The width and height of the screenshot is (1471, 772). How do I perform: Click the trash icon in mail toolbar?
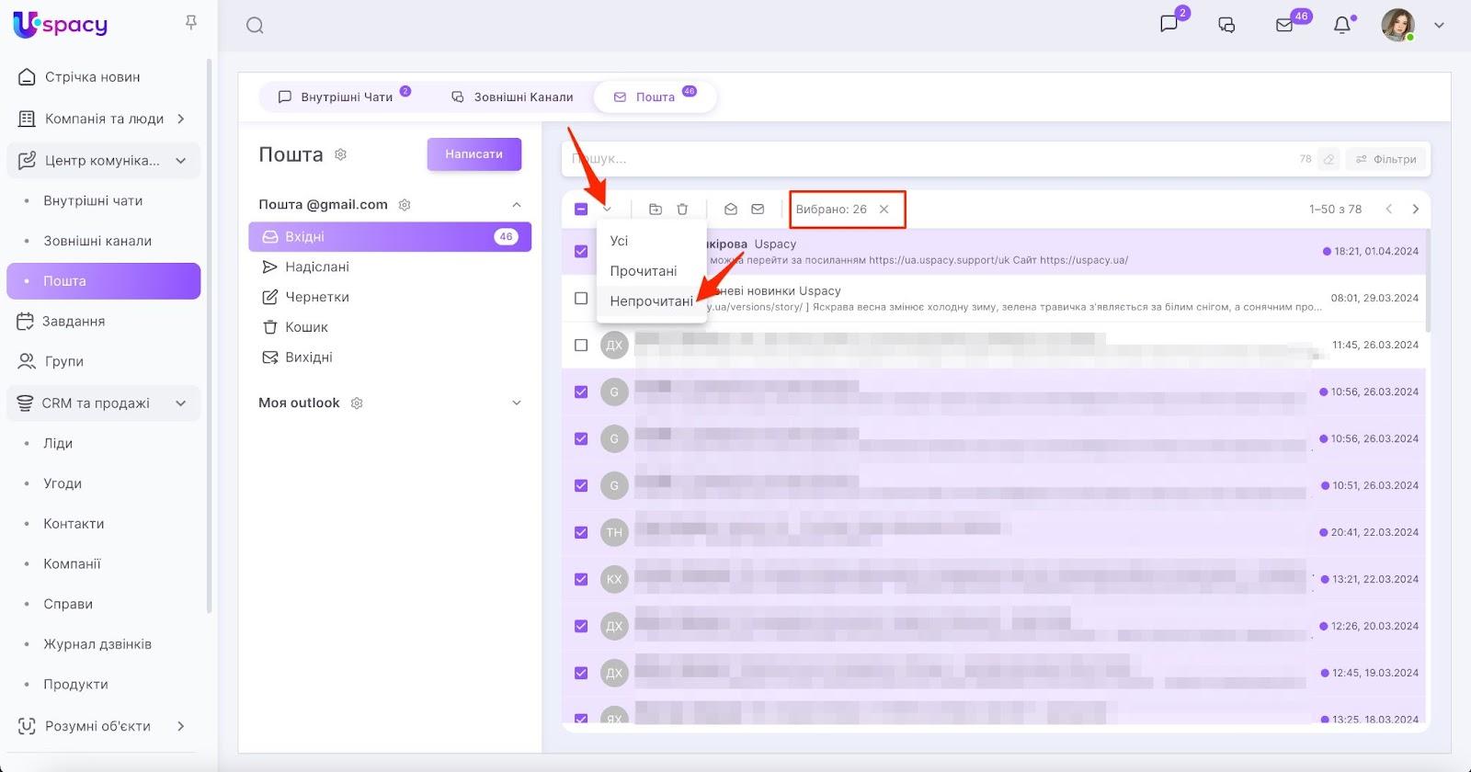(x=682, y=210)
